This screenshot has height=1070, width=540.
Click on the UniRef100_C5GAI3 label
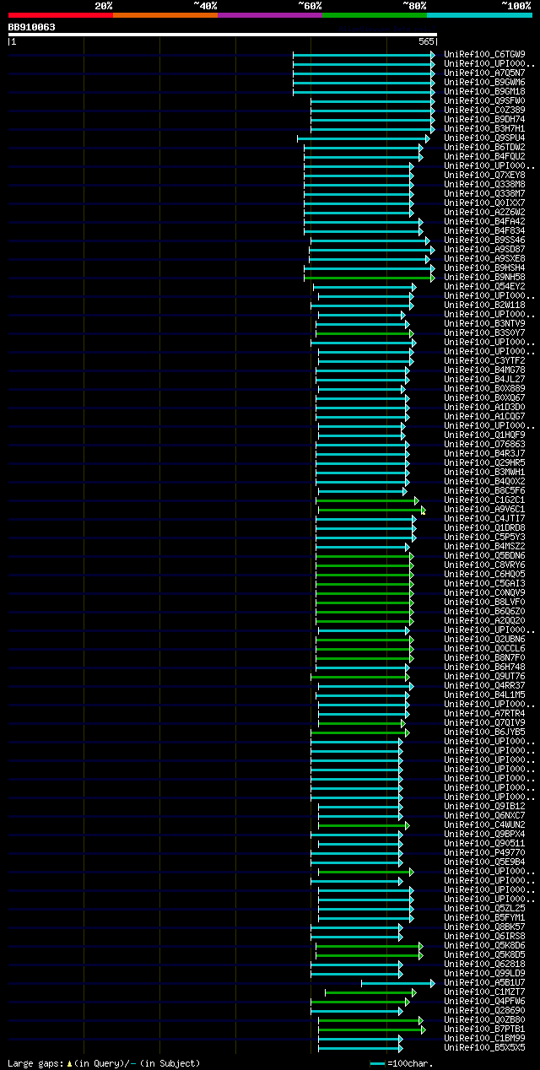point(484,583)
